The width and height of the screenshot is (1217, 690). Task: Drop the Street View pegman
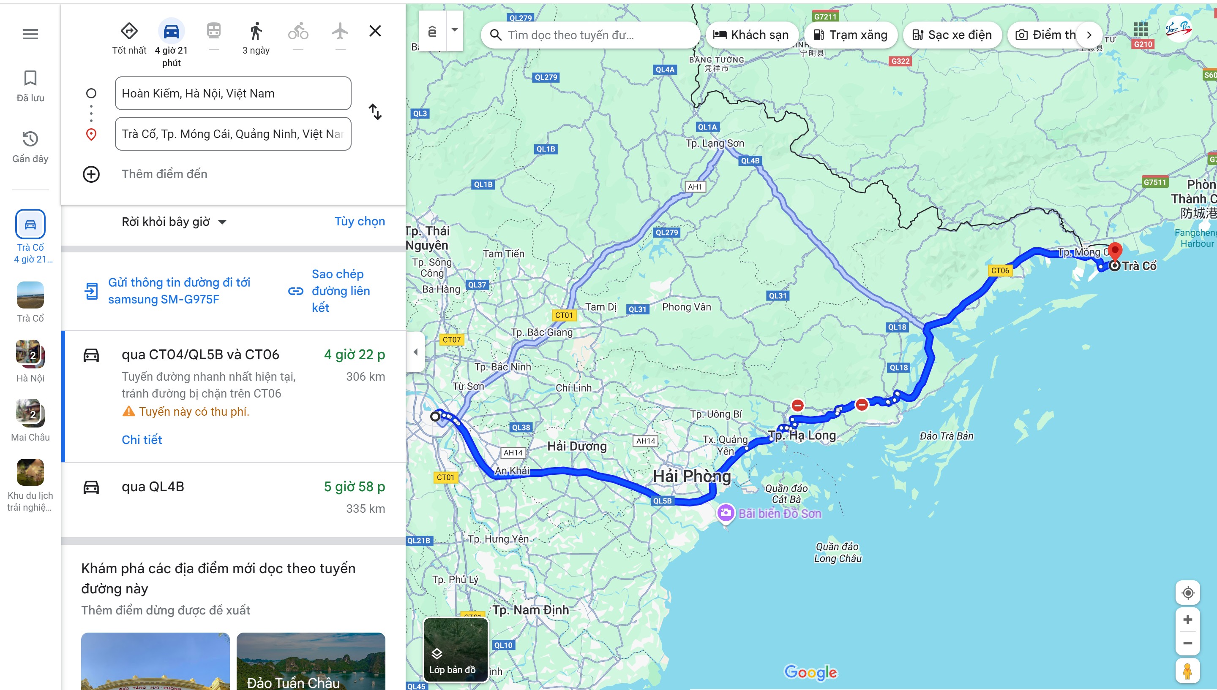click(x=1187, y=671)
